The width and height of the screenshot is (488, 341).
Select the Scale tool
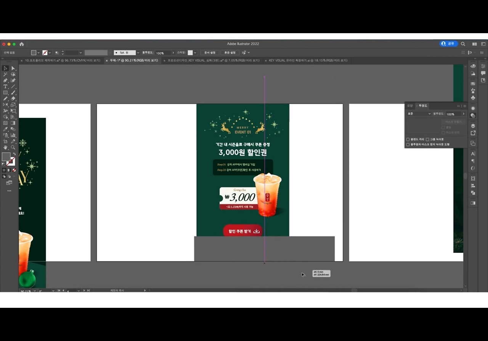click(13, 105)
